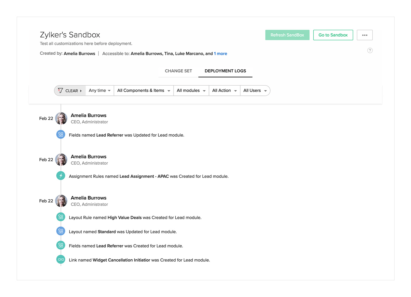Click 'Fields named Lead Referrer was Updated' log text
Image resolution: width=411 pixels, height=297 pixels.
(x=127, y=135)
